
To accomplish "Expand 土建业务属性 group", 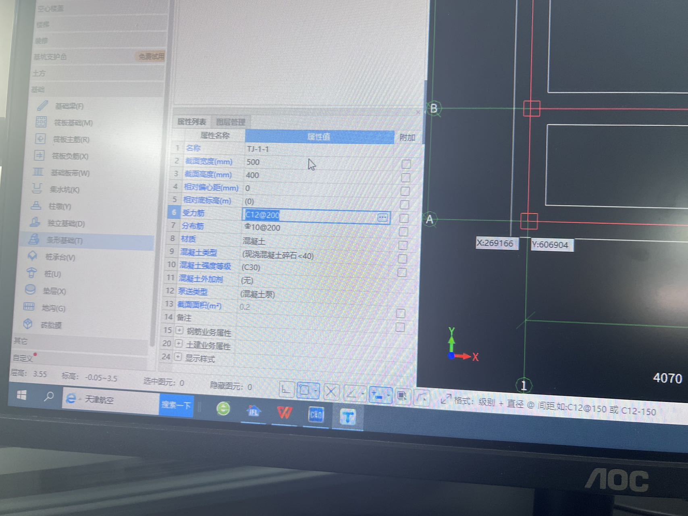I will coord(179,344).
